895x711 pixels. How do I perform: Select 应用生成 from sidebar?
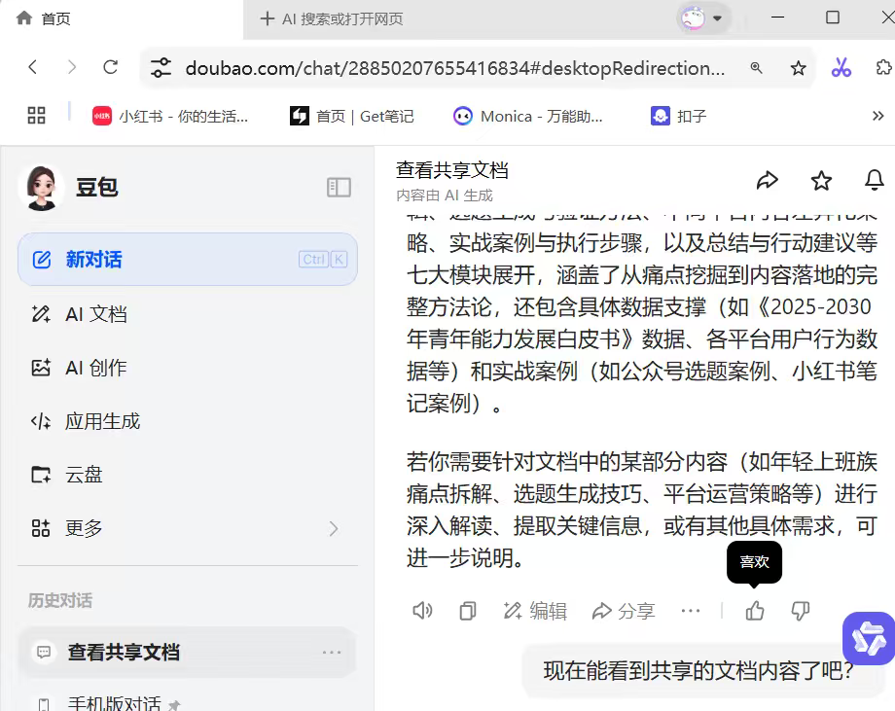click(x=102, y=421)
